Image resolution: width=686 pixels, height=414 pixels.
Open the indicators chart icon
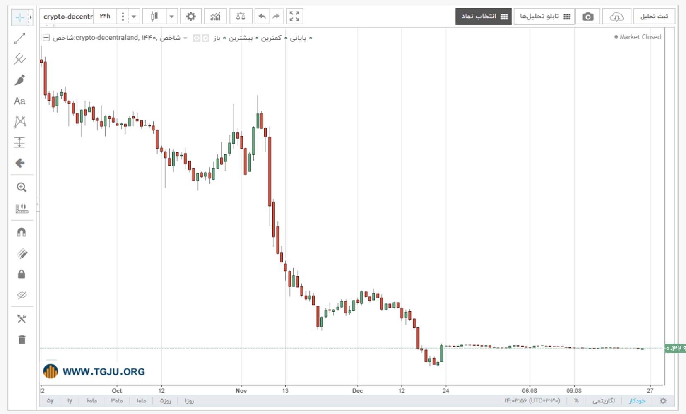pos(215,17)
